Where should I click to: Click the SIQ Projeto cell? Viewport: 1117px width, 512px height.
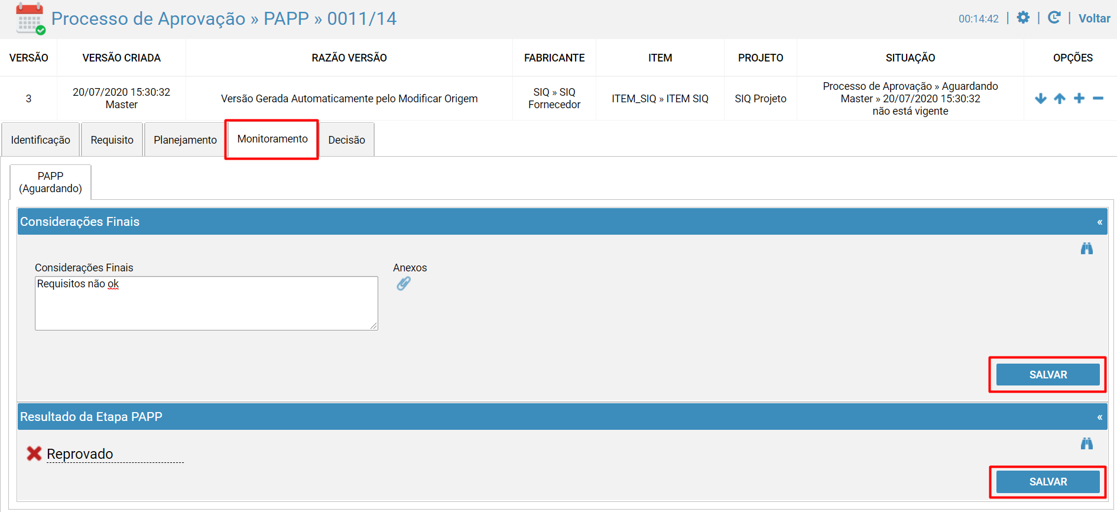click(x=761, y=99)
